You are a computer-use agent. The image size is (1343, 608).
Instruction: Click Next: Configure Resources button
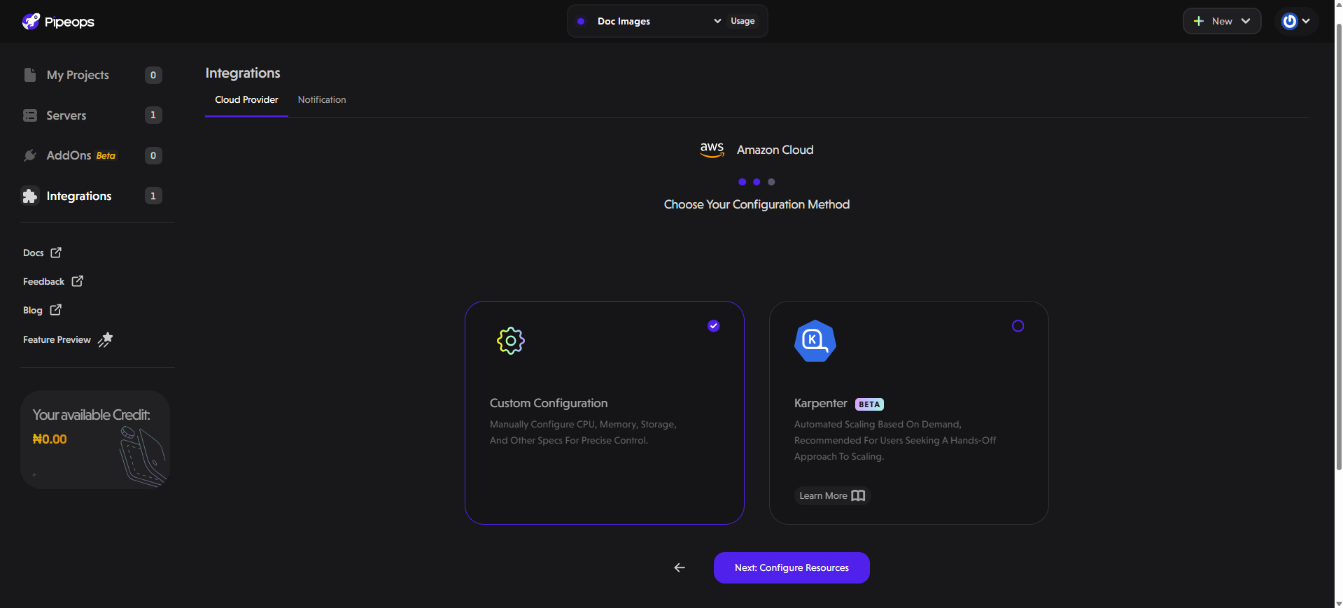792,567
